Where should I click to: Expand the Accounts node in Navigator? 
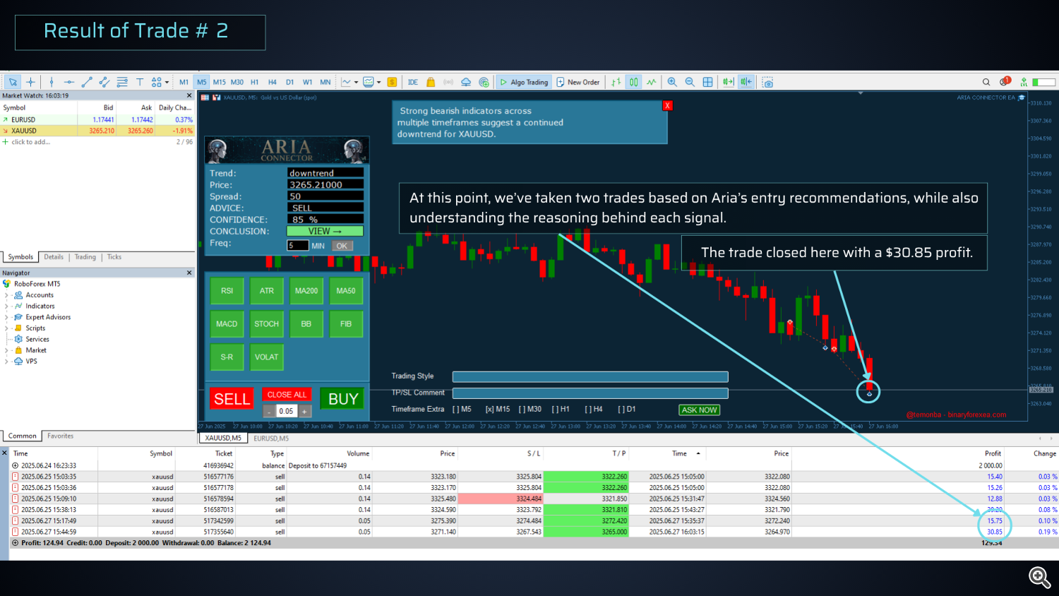(x=6, y=295)
